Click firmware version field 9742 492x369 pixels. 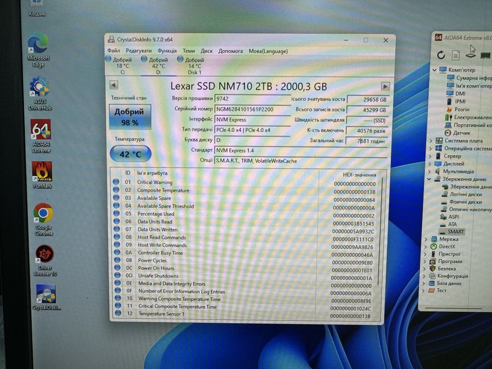click(x=253, y=99)
